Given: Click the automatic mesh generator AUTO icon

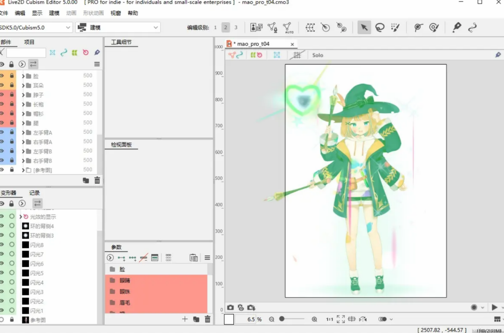Looking at the screenshot, I should (288, 28).
